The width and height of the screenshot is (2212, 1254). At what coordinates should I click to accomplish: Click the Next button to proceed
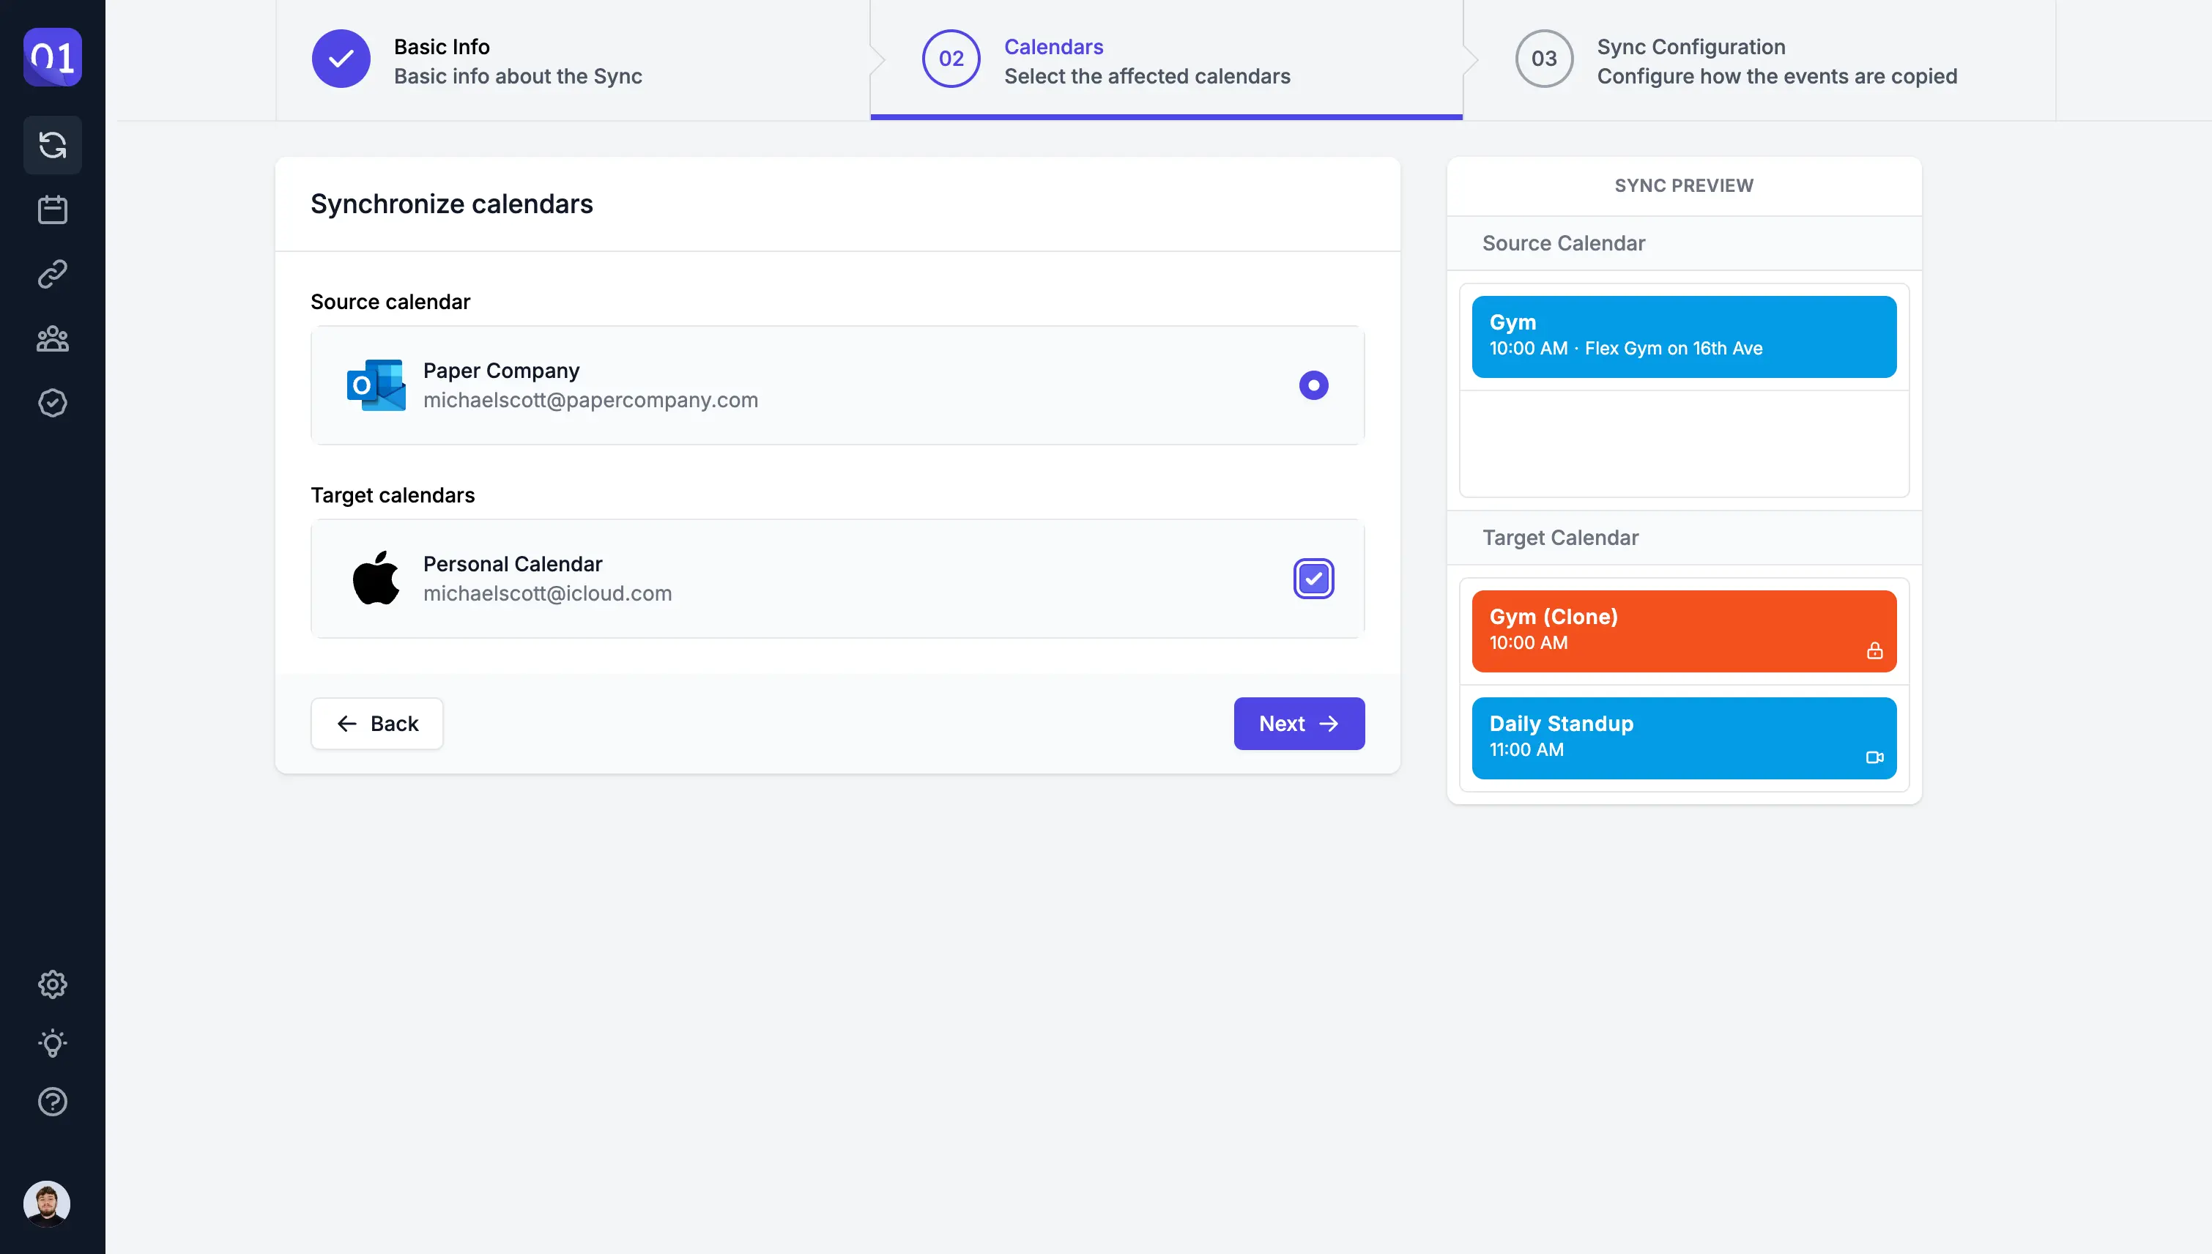(1299, 724)
